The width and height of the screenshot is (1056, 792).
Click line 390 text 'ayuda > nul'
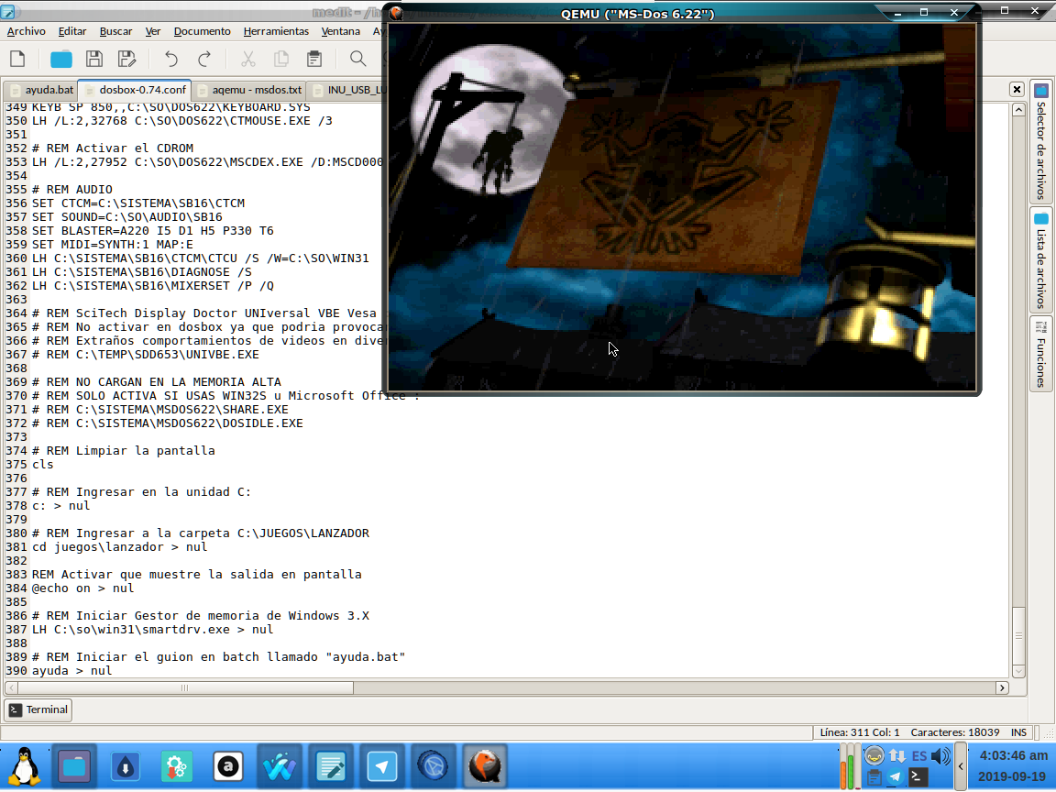click(x=72, y=671)
